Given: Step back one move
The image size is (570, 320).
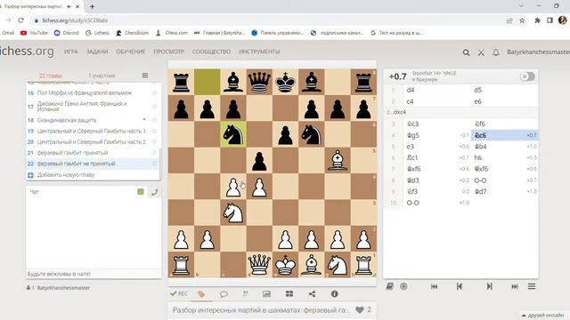Looking at the screenshot, I should tap(460, 286).
